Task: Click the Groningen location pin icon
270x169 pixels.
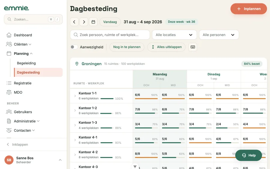Action: tap(77, 64)
